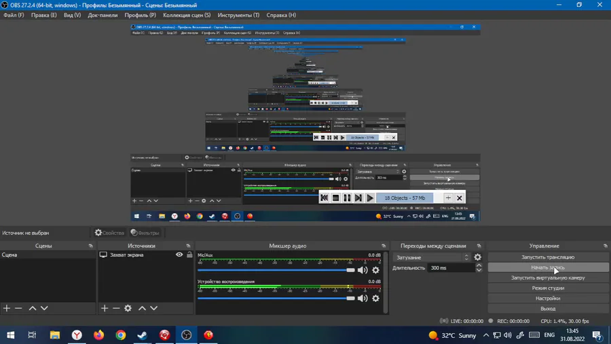Undock Управление panel icon
The height and width of the screenshot is (344, 611).
pos(605,246)
